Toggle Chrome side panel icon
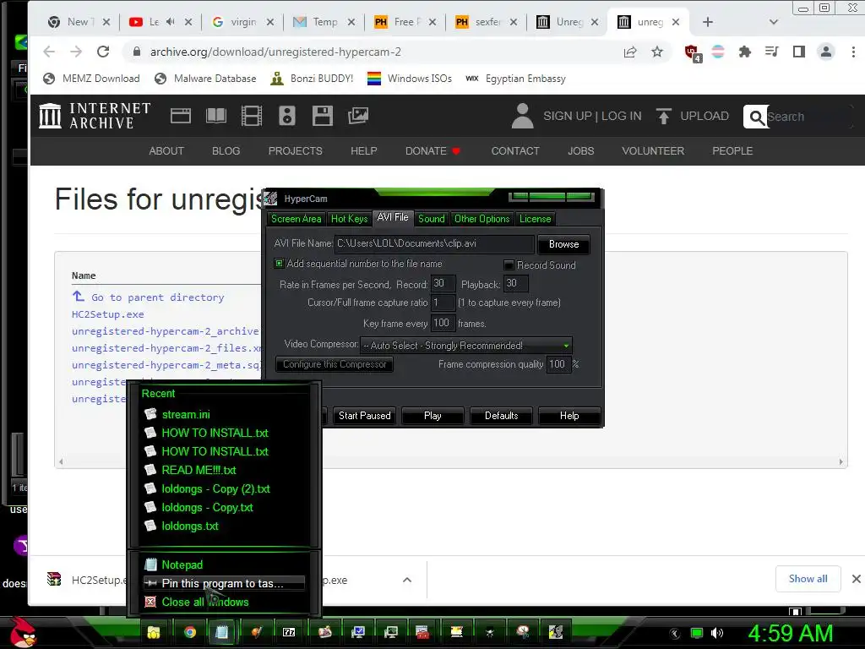The height and width of the screenshot is (649, 865). [x=799, y=52]
